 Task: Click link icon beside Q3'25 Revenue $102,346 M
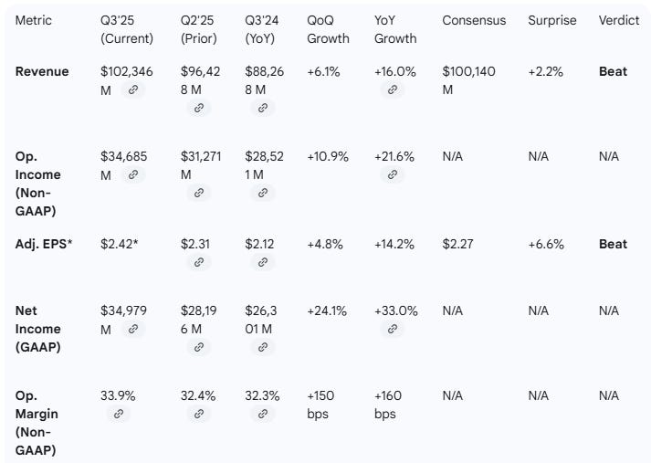[x=135, y=89]
